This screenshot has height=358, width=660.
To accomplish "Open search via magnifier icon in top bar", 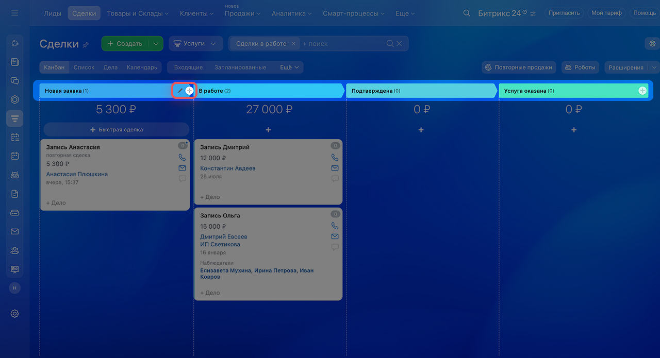I will click(467, 13).
